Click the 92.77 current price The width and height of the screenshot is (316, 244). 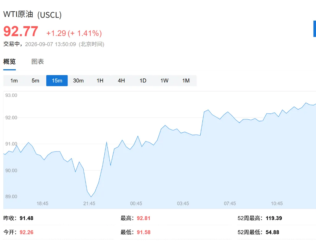pos(21,31)
